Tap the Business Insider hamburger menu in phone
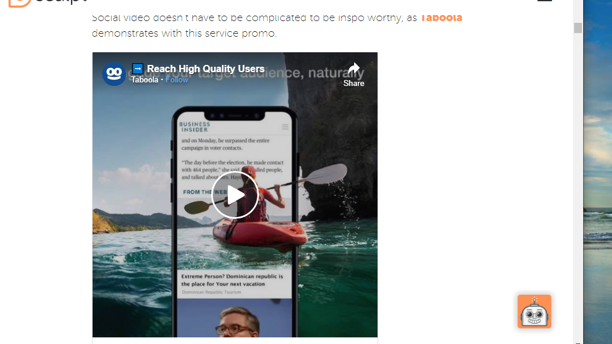The width and height of the screenshot is (612, 344). click(285, 127)
